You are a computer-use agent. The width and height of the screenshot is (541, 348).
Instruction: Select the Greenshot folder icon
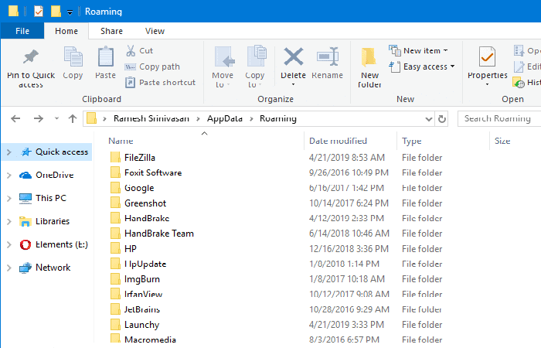click(115, 203)
